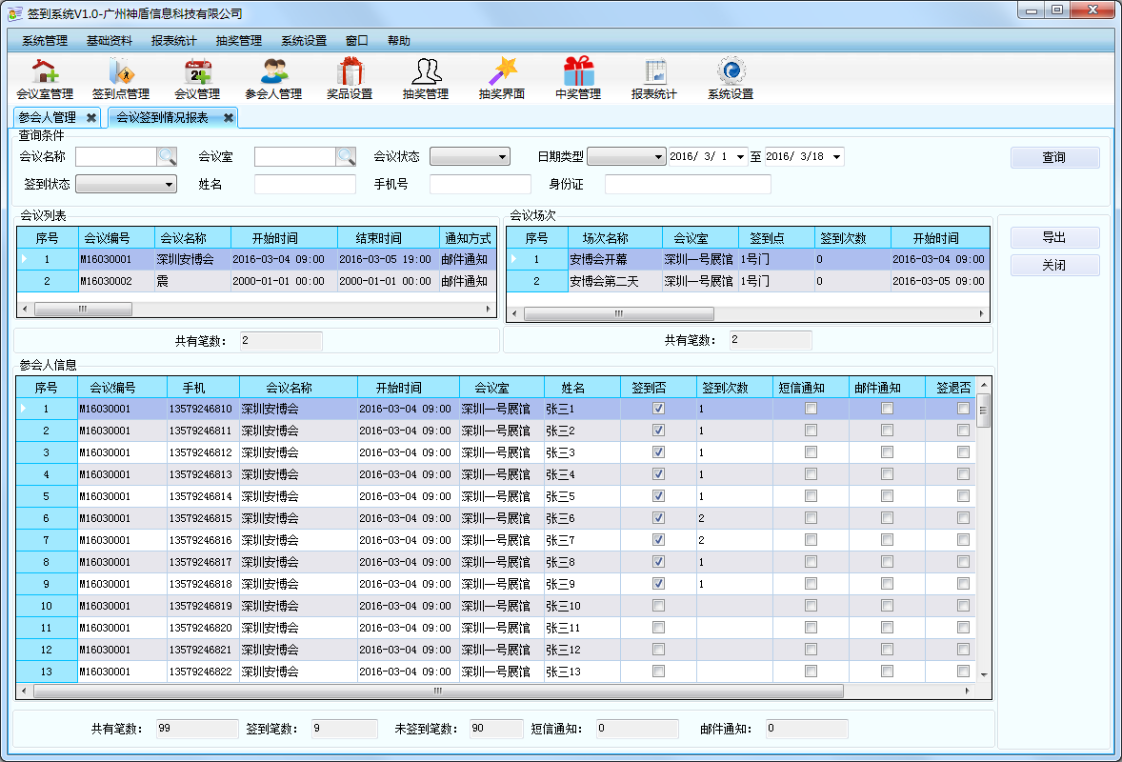Uncheck 签到否 checkbox for 张三5

pyautogui.click(x=658, y=496)
